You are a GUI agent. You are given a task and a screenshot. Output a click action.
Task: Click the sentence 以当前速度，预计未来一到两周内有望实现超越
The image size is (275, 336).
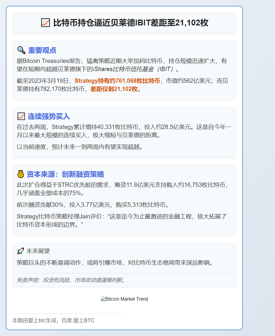click(x=80, y=147)
